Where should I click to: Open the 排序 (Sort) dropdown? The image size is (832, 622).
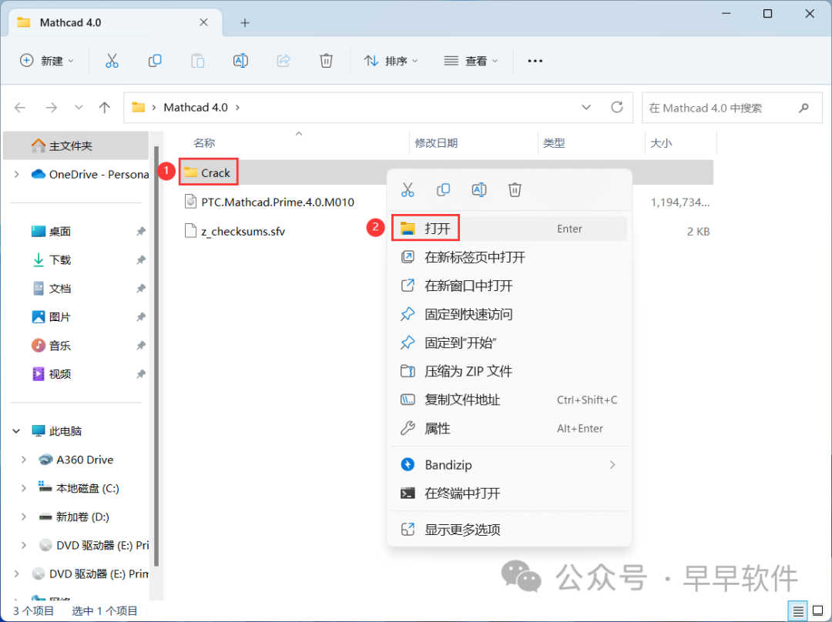click(391, 61)
